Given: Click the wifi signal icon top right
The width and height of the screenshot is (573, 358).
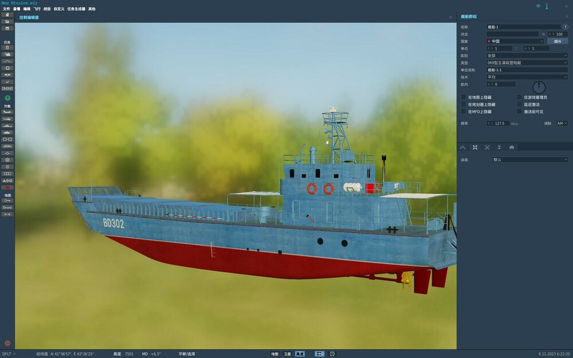Looking at the screenshot, I should (x=538, y=6).
